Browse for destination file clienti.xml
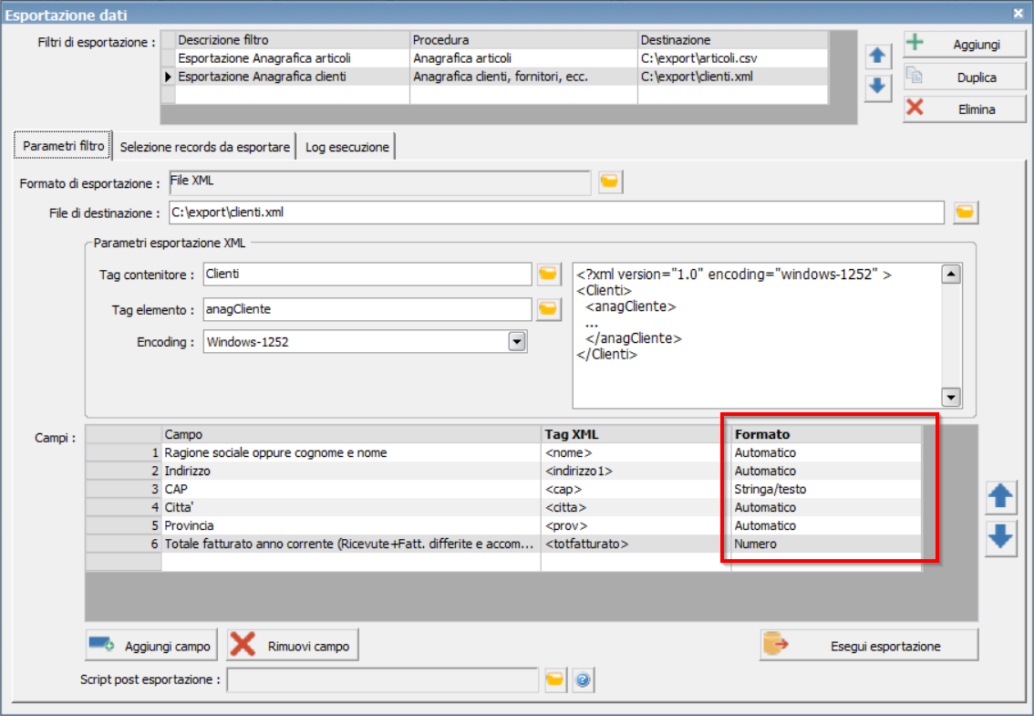This screenshot has height=716, width=1034. (x=965, y=213)
